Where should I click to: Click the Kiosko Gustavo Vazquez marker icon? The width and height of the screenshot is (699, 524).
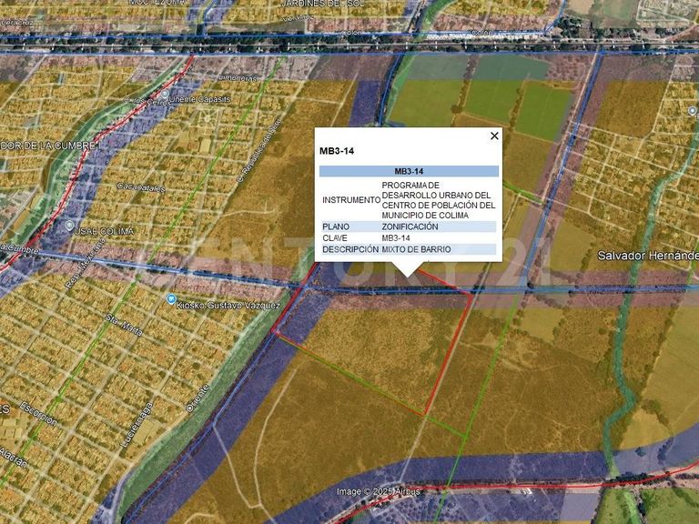[x=171, y=299]
